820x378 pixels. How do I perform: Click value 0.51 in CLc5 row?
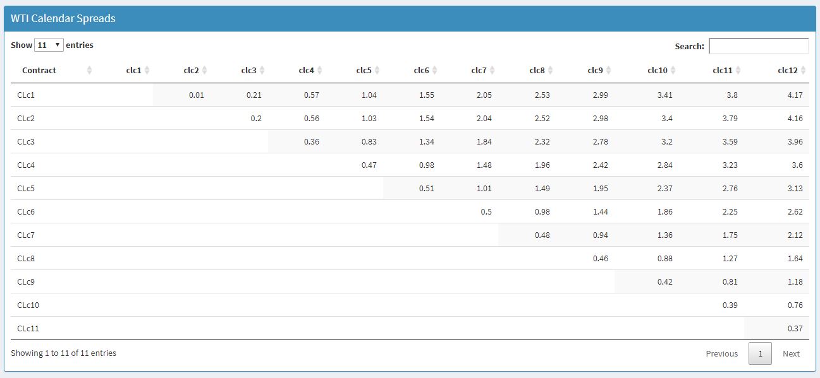click(x=427, y=188)
